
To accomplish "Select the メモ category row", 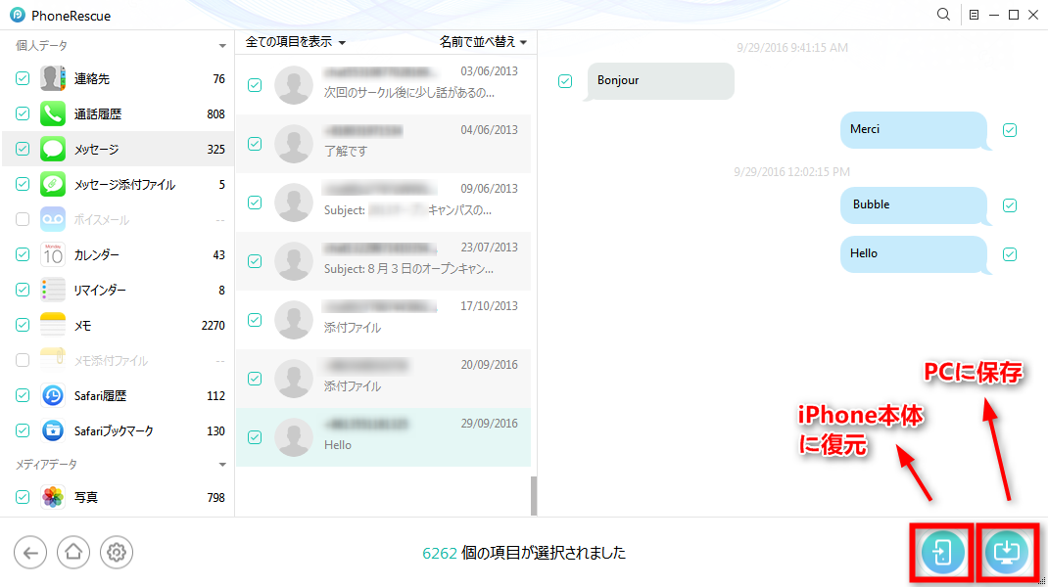I will coord(118,325).
